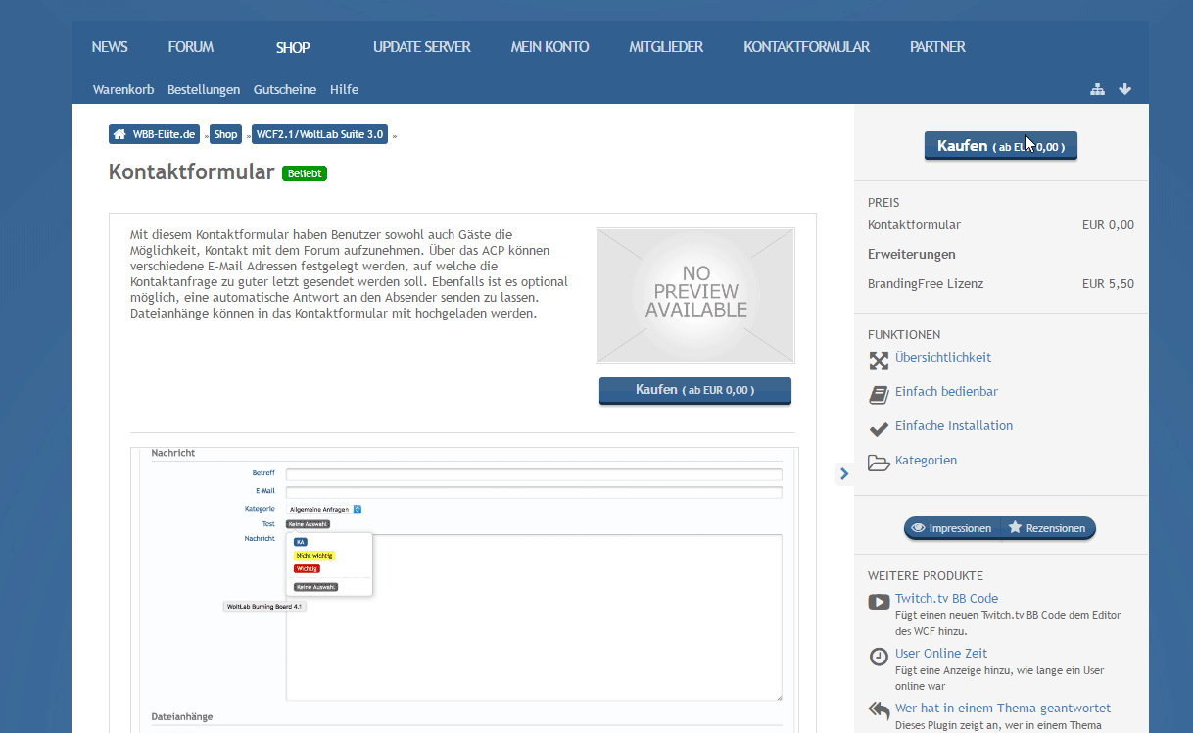
Task: Click the Übersichtlichkeit expand-arrows icon
Action: (879, 361)
